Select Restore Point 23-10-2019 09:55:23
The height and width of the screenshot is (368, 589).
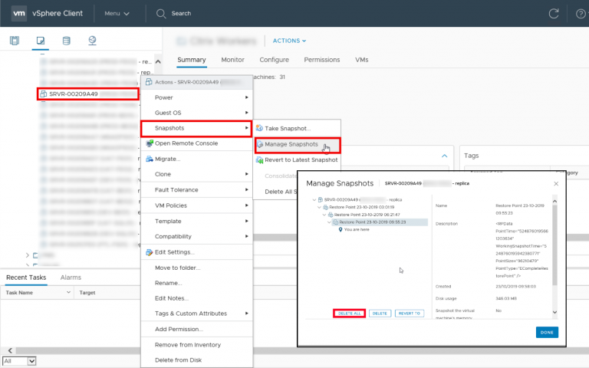[x=380, y=222]
